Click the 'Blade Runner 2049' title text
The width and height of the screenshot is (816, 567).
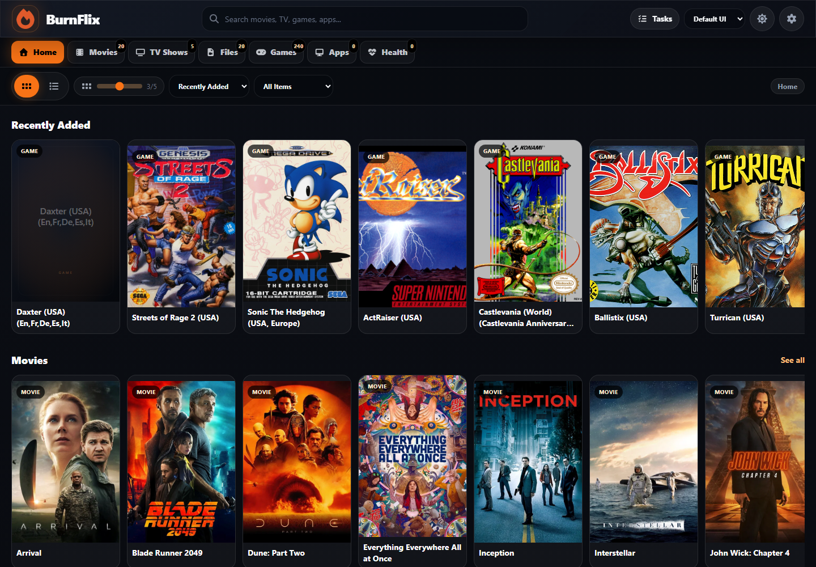(x=167, y=553)
